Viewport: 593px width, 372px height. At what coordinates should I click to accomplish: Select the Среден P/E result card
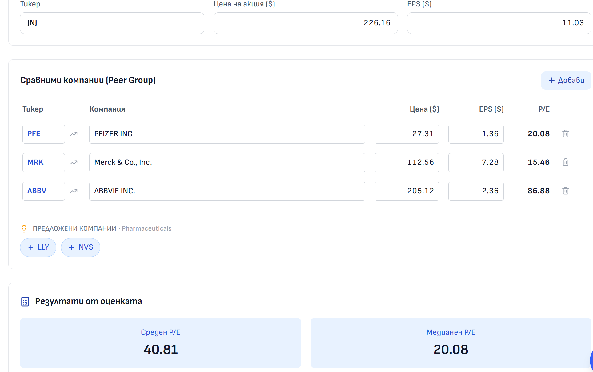(161, 343)
